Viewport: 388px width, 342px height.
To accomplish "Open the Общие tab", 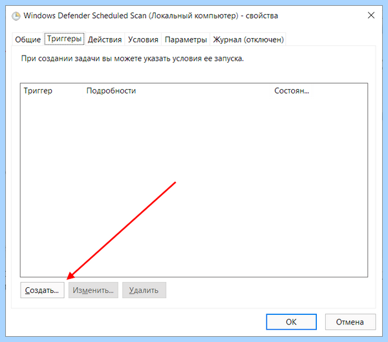I will point(28,39).
